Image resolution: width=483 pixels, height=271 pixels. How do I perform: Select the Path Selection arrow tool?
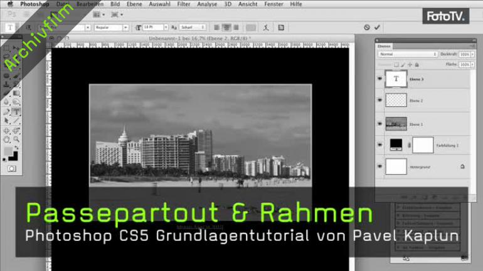[x=6, y=121]
